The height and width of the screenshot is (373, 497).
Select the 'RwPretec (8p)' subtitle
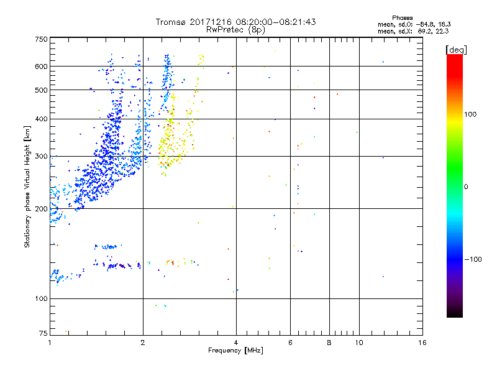tap(236, 30)
